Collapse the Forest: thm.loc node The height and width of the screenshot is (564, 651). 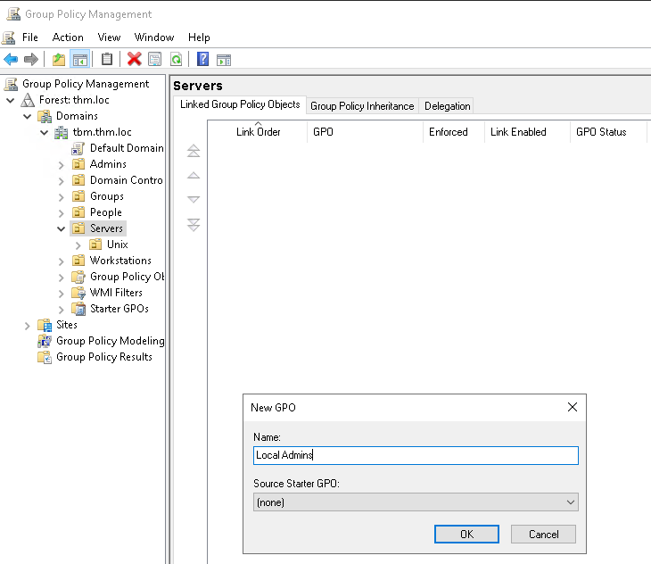point(11,100)
